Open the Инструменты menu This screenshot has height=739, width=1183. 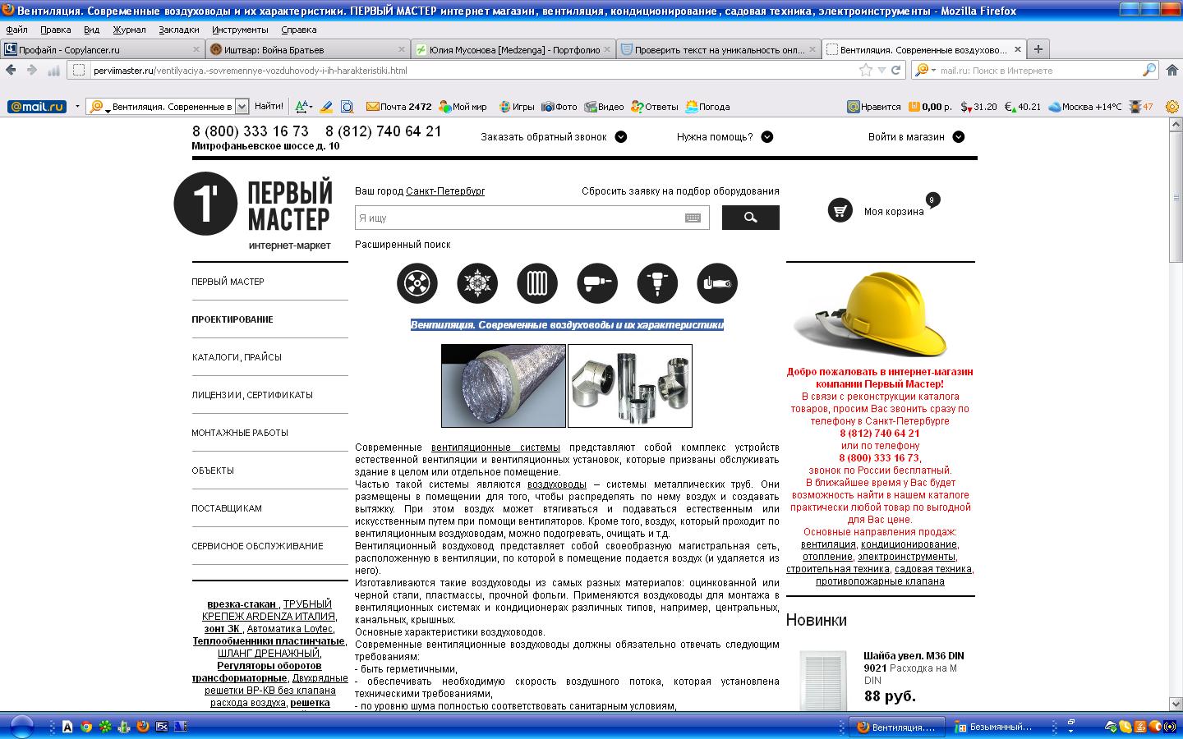240,30
